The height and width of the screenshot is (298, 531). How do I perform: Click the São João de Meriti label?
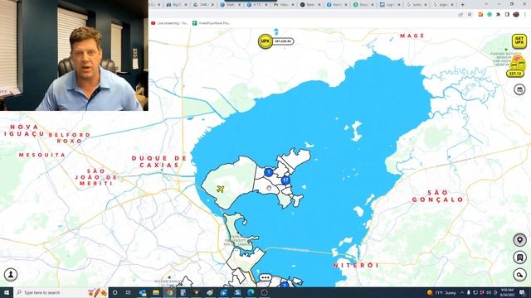tap(96, 177)
